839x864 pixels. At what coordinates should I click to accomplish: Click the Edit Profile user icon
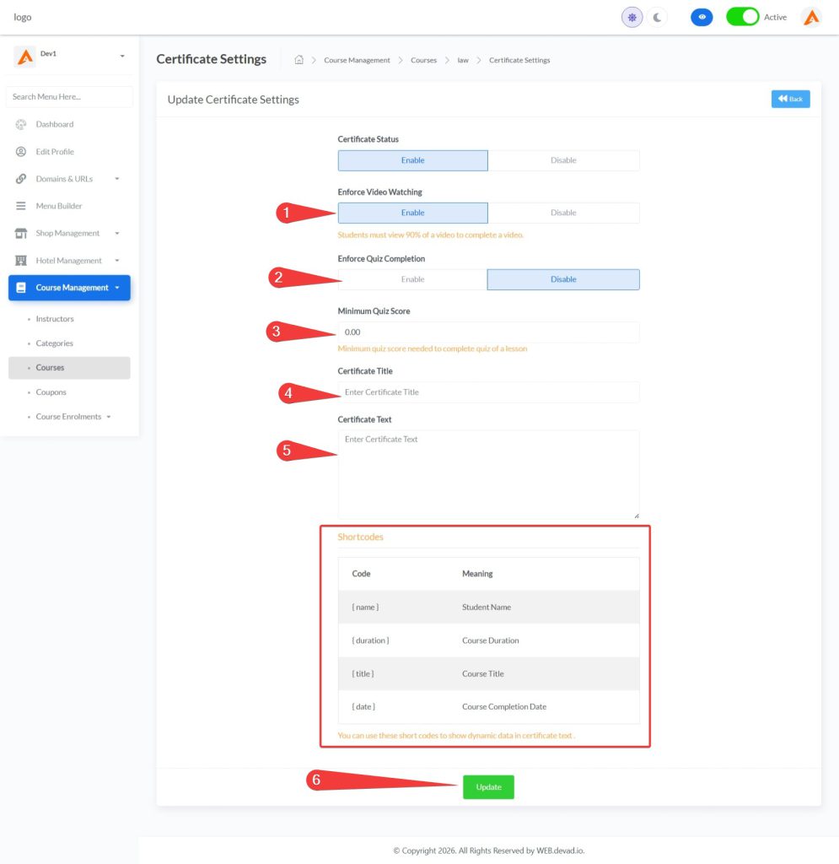21,152
